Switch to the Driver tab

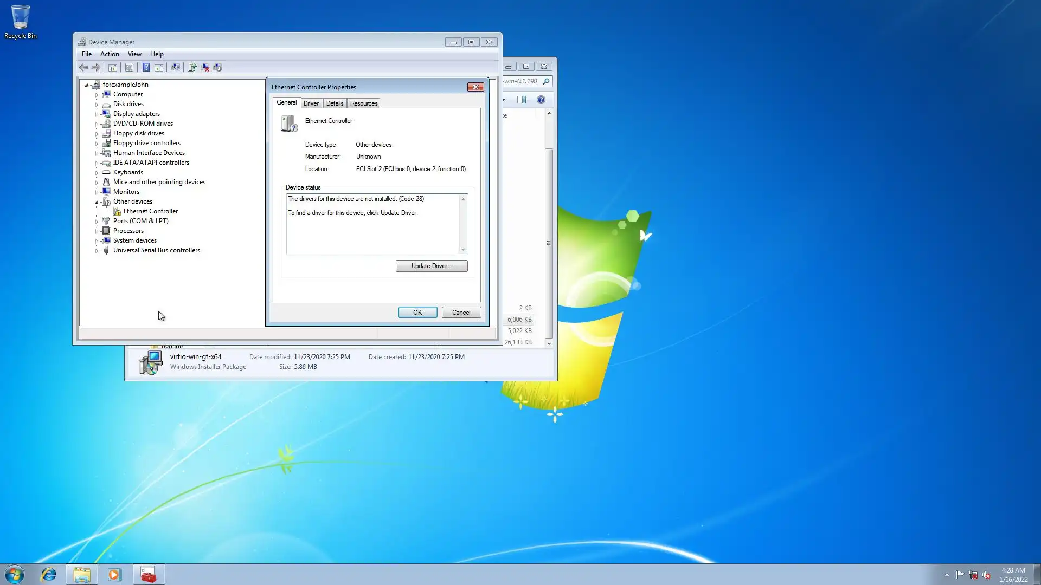pos(311,103)
